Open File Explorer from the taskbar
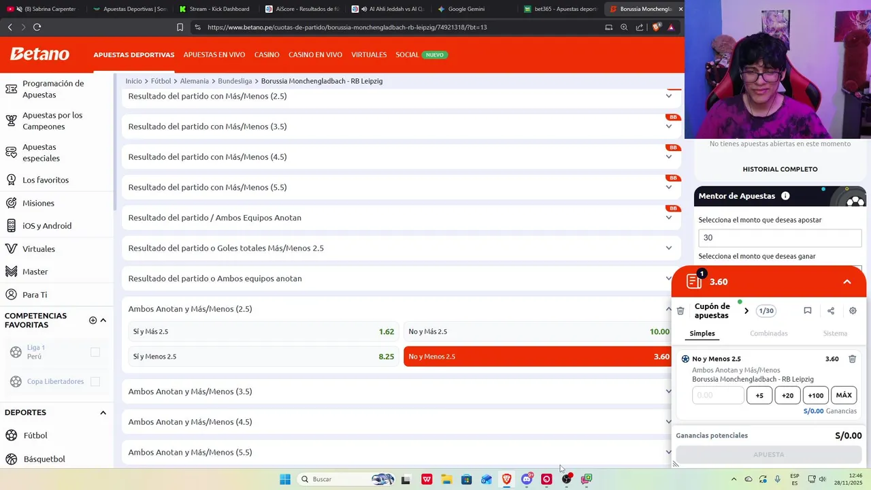Screen dimensions: 871x490 [x=446, y=479]
